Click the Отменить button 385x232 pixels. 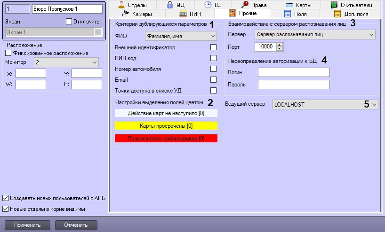76,225
